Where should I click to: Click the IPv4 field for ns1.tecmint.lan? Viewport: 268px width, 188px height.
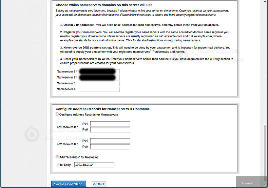click(x=110, y=124)
